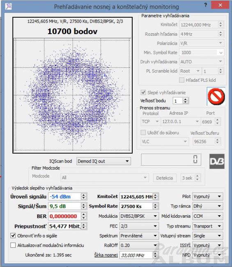
Task: Click the constellation IQ plot area
Action: pyautogui.click(x=73, y=94)
